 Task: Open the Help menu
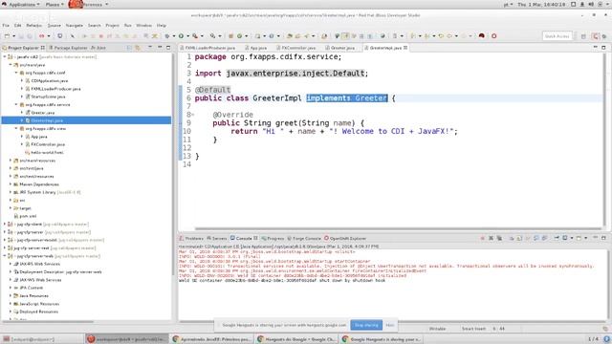[x=162, y=26]
